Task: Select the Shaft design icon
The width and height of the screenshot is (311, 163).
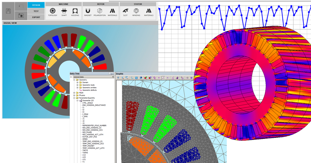Action: click(x=64, y=12)
